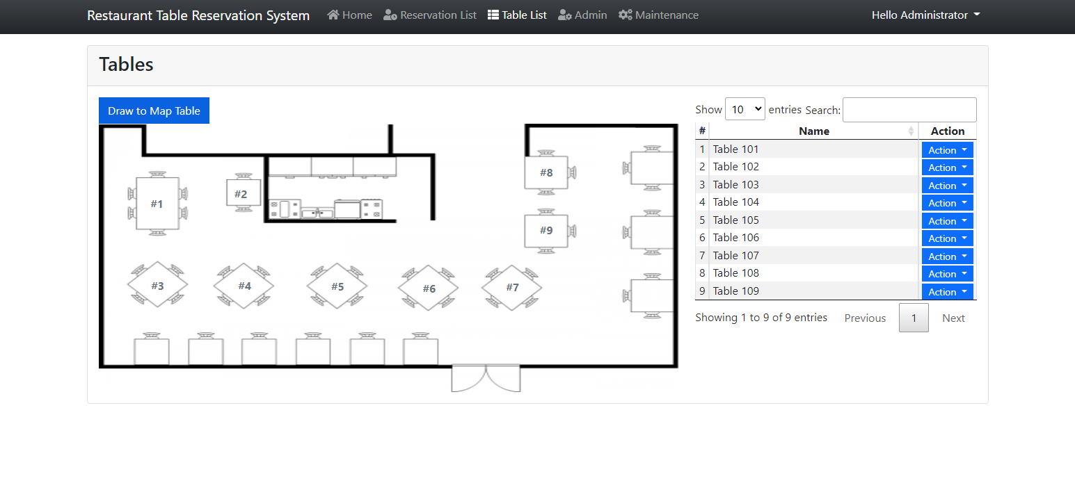Click the Draw to Map Table button
The image size is (1075, 497).
(x=153, y=110)
